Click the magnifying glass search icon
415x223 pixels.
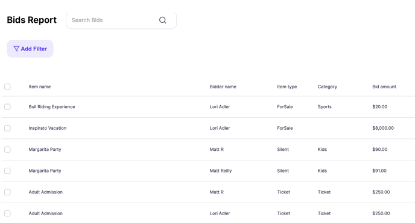[x=162, y=20]
